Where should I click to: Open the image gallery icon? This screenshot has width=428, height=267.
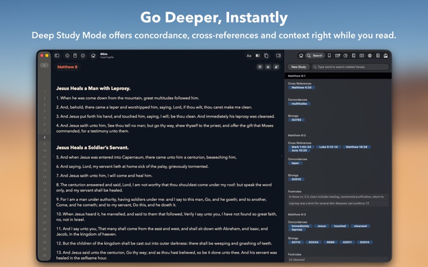(x=386, y=56)
